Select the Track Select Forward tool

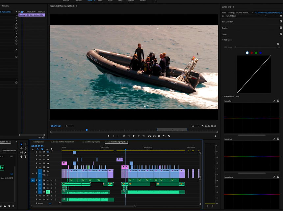point(25,144)
